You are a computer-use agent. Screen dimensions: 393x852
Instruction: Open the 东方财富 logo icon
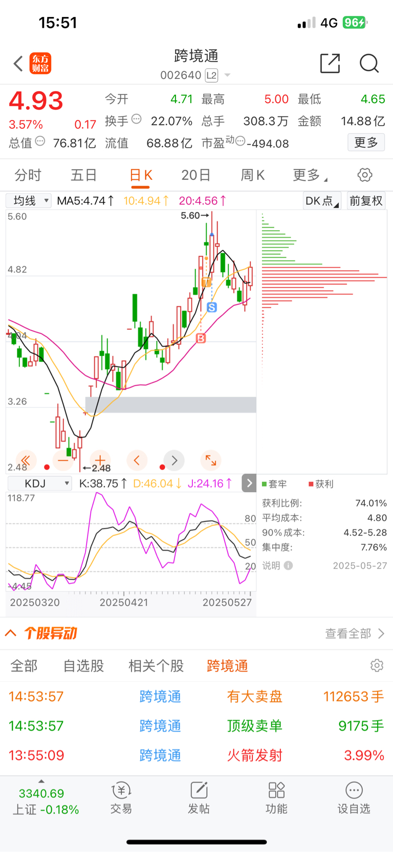[x=40, y=64]
